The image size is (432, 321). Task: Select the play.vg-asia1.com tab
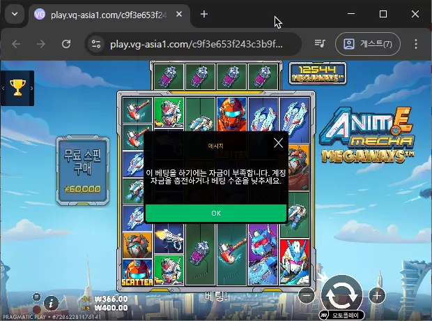click(x=109, y=15)
